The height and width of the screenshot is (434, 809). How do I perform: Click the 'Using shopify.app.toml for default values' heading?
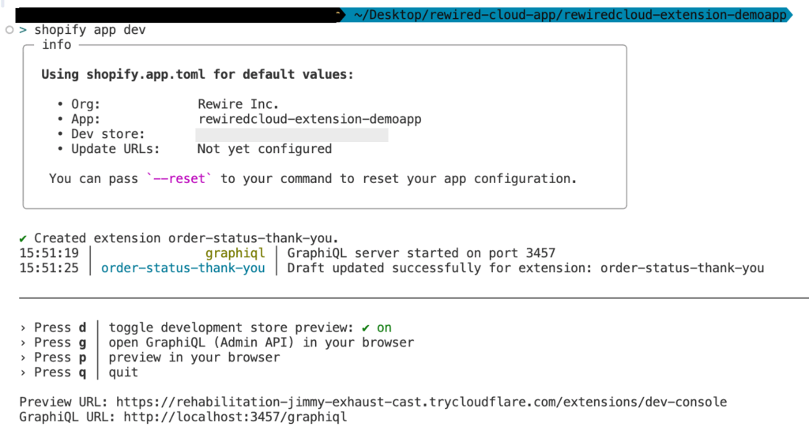197,75
